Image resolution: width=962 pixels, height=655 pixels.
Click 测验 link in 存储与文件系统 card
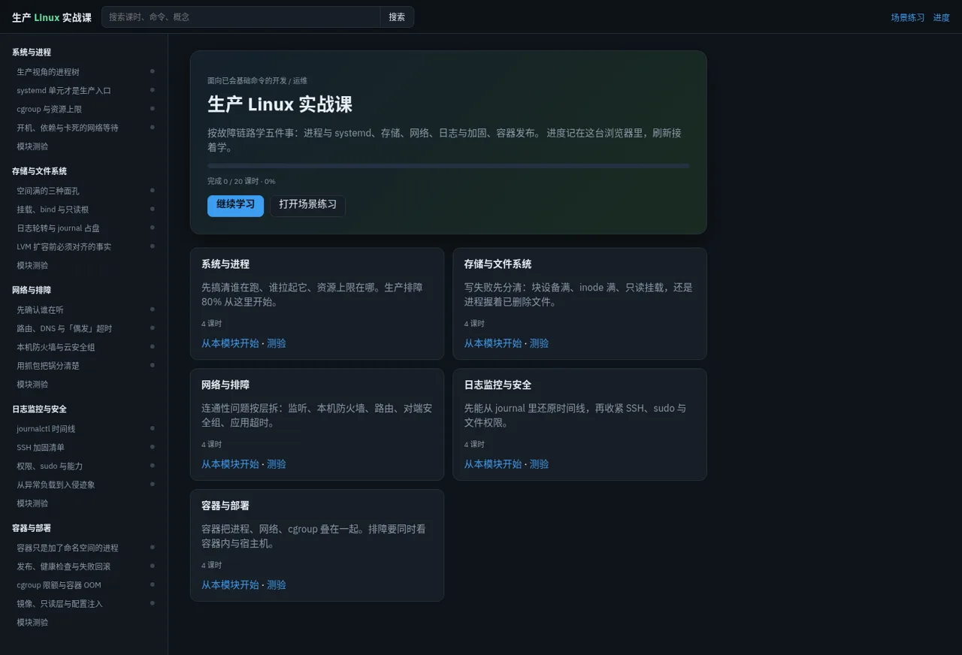tap(540, 343)
